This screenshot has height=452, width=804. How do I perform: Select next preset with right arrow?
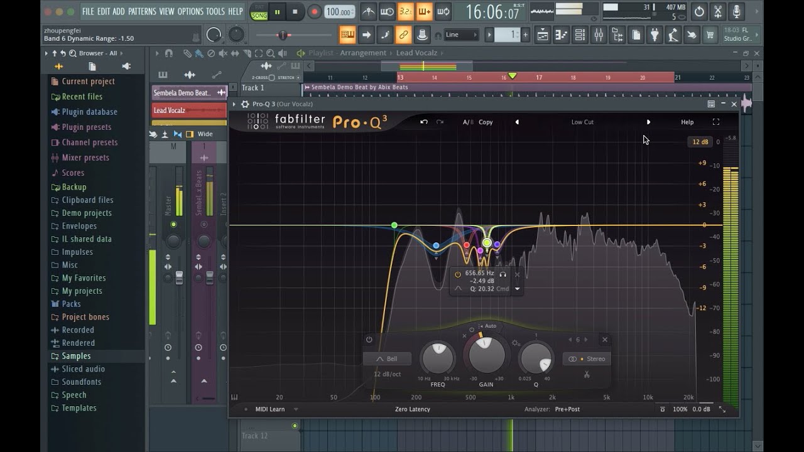(648, 122)
